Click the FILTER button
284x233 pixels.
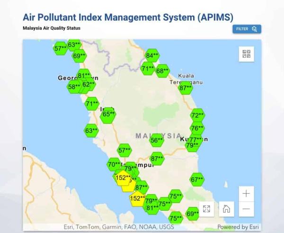click(x=247, y=29)
